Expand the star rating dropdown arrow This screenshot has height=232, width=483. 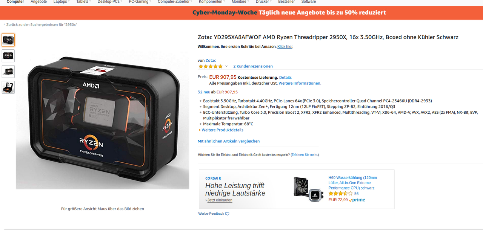(226, 66)
